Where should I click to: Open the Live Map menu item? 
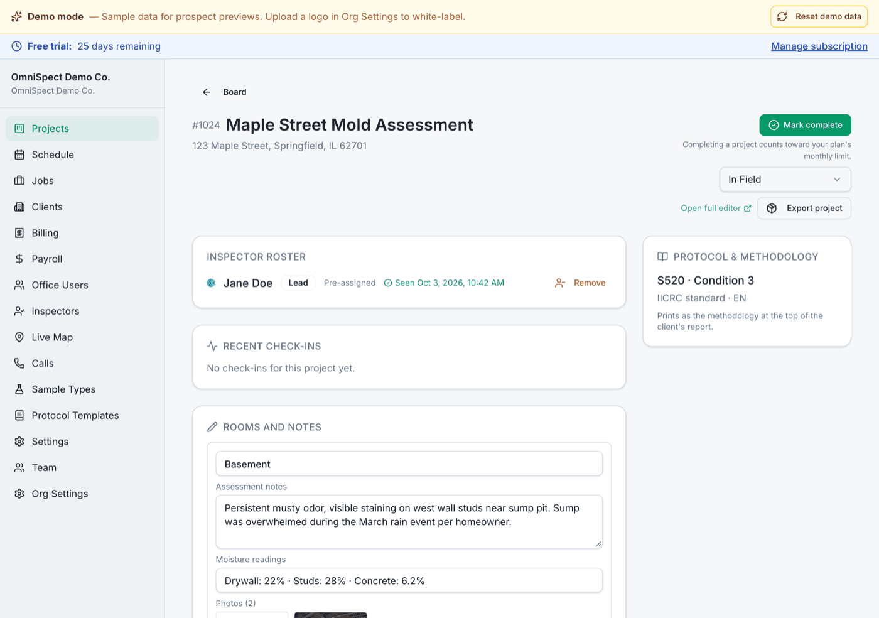tap(82, 337)
